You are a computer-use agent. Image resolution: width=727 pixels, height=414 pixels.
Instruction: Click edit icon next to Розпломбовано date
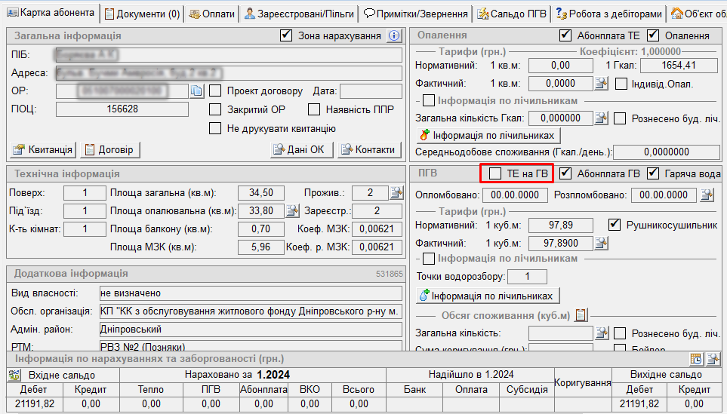[x=707, y=195]
